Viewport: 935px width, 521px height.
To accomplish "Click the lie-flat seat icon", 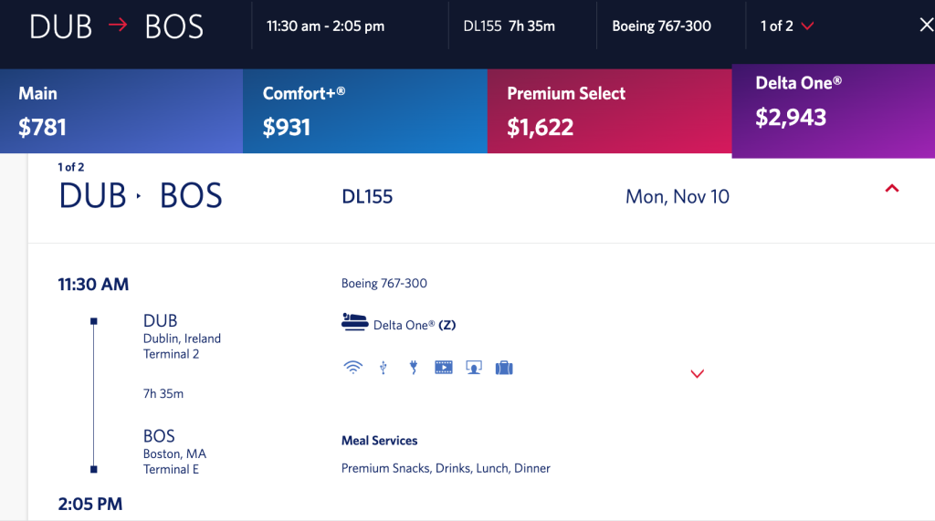I will tap(354, 323).
